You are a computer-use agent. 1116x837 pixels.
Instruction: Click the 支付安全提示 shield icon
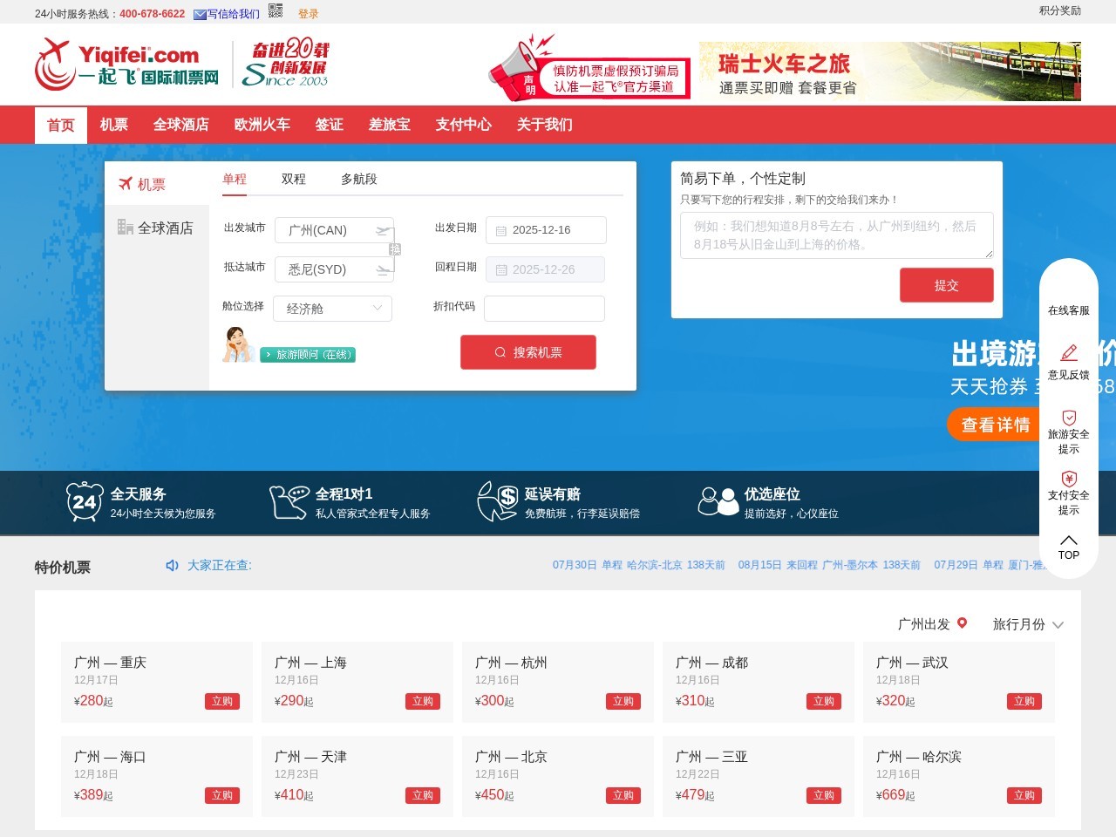[1069, 478]
